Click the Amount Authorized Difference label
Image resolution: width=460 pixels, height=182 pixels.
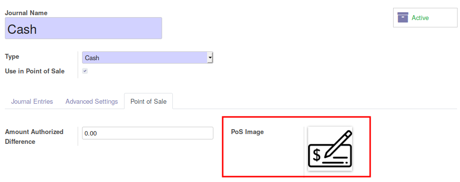(x=34, y=136)
